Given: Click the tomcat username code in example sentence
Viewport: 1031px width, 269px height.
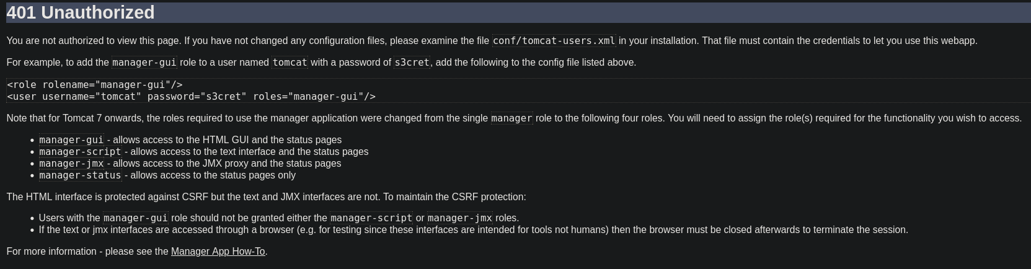Looking at the screenshot, I should click(290, 63).
